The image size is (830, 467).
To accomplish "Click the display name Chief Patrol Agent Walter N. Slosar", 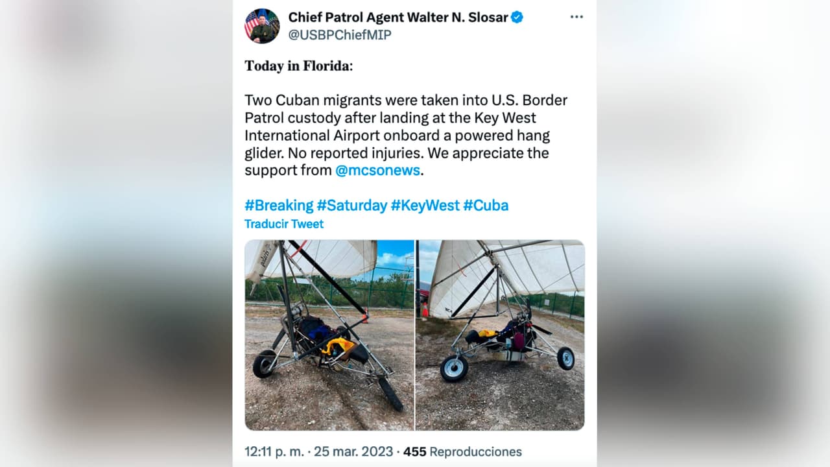I will click(398, 18).
